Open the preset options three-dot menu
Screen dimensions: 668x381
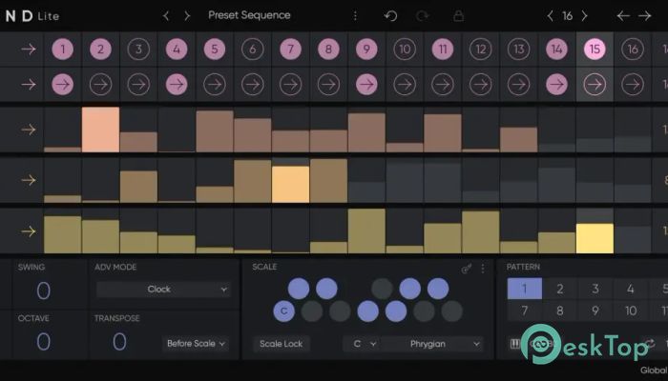pyautogui.click(x=356, y=16)
